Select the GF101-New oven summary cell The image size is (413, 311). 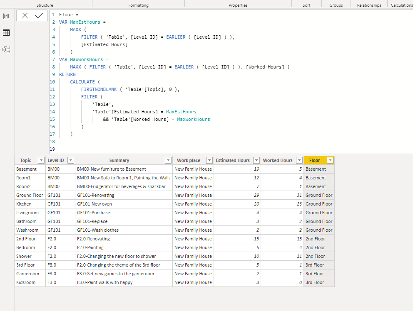coord(124,204)
